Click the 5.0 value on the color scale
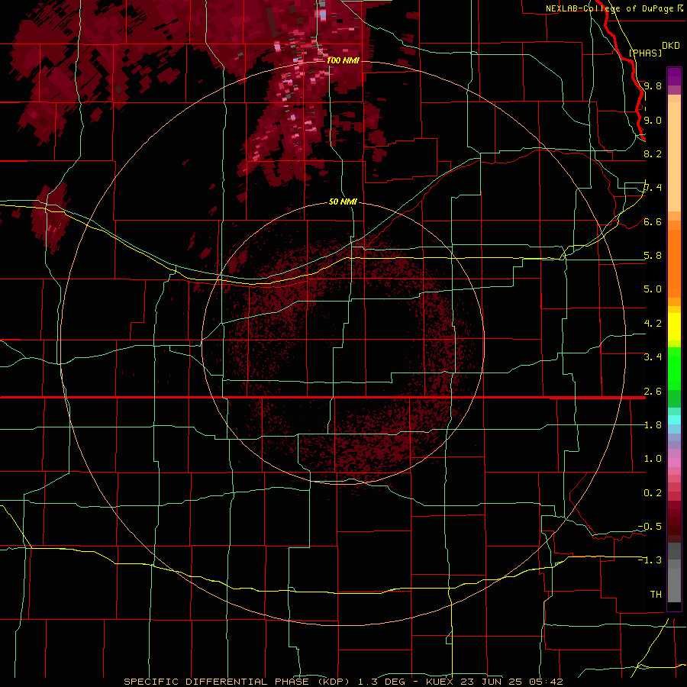The height and width of the screenshot is (687, 687). point(653,289)
